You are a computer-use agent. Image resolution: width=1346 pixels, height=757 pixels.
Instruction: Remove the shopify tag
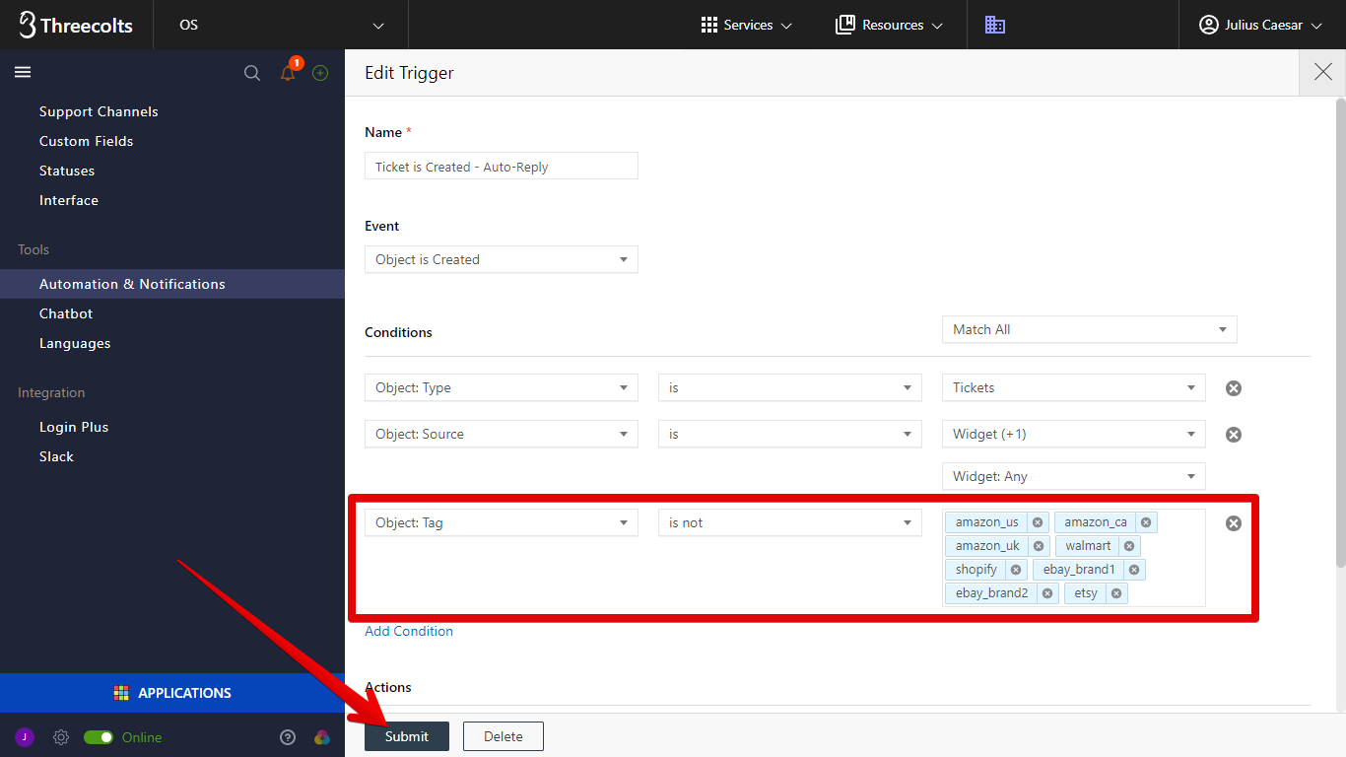point(1016,570)
